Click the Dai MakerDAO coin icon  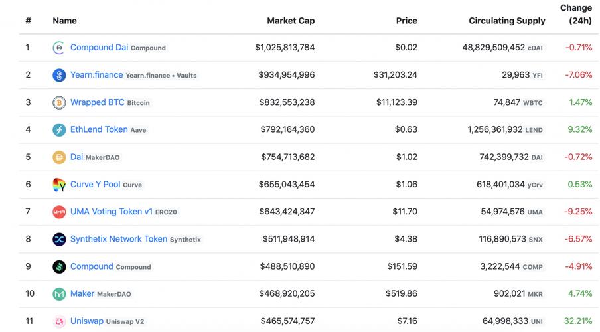point(59,157)
